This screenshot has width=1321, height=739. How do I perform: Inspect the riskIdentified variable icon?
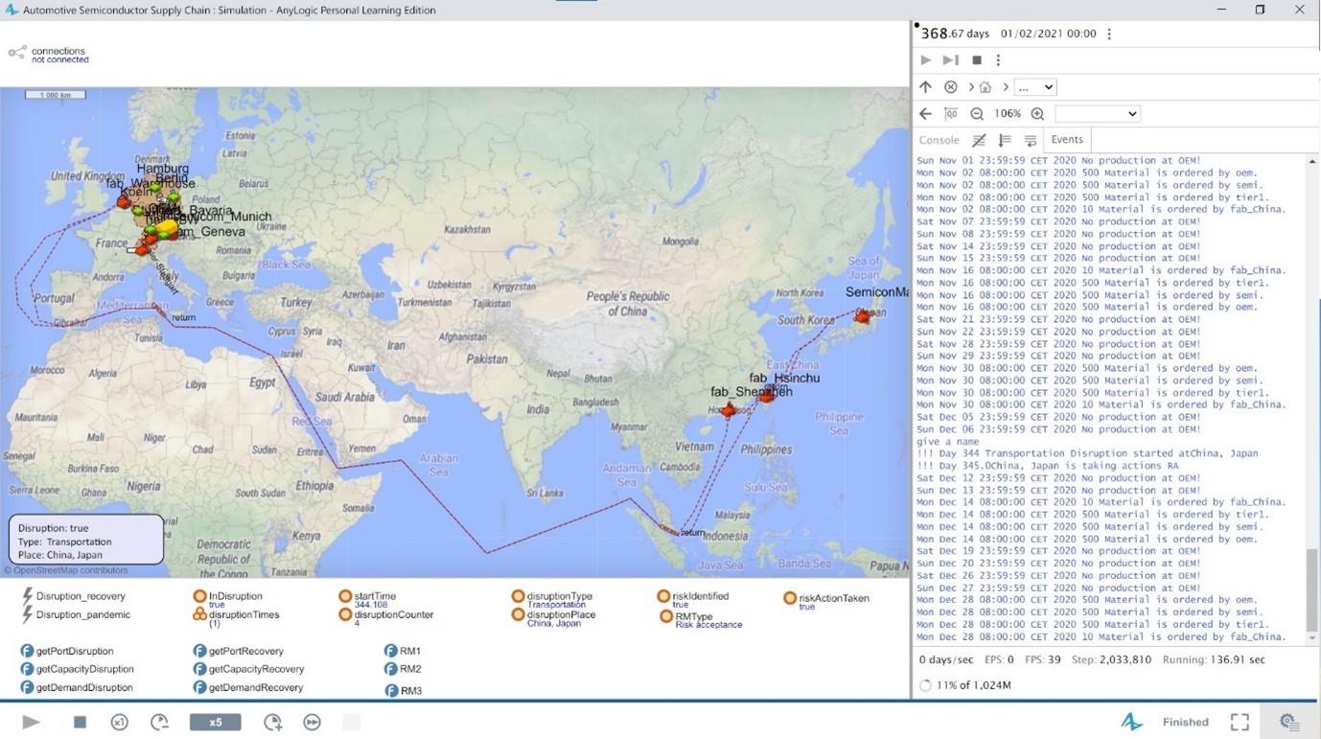[663, 596]
